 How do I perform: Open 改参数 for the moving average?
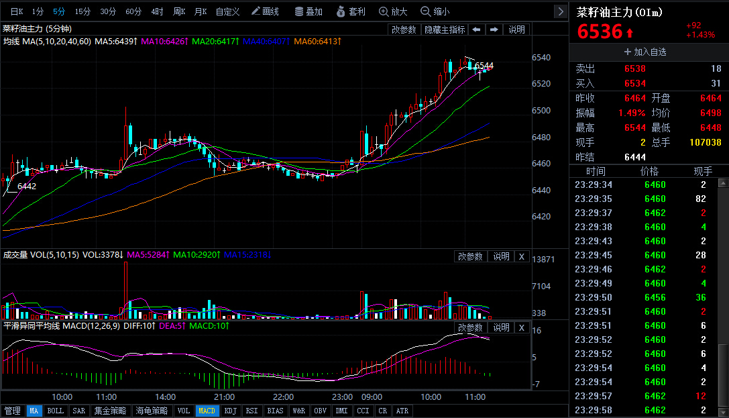point(404,30)
